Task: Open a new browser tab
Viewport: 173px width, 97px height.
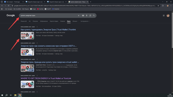Action: point(91,2)
